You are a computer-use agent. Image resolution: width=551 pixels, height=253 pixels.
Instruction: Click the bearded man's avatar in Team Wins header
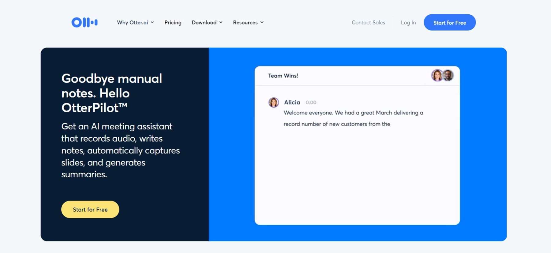(x=448, y=75)
